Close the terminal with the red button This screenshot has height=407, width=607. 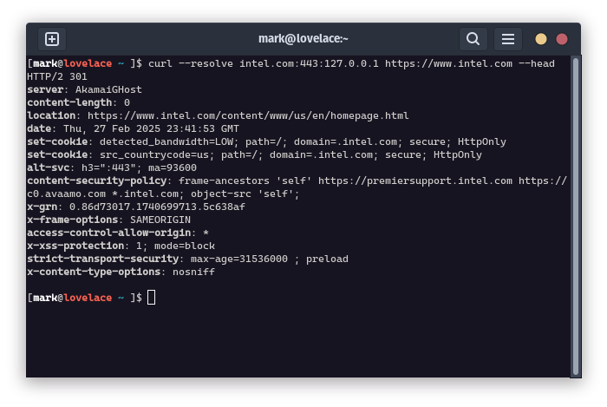click(562, 39)
